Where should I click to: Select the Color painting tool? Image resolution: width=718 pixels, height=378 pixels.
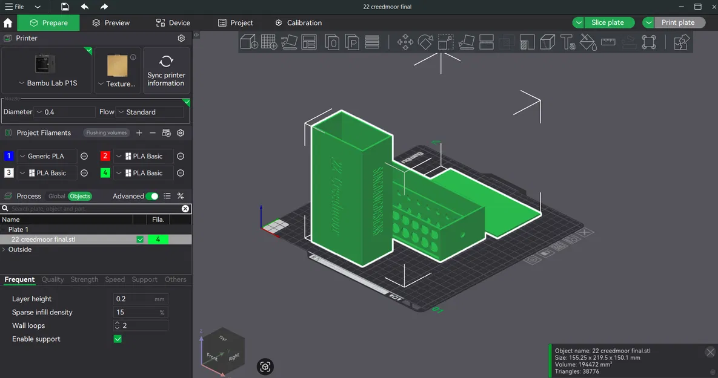tap(588, 42)
